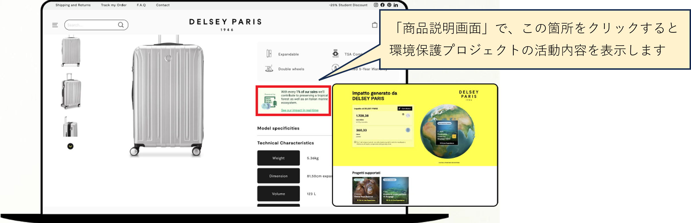Click the -20% Student Discount link
Image resolution: width=691 pixels, height=223 pixels.
(348, 5)
